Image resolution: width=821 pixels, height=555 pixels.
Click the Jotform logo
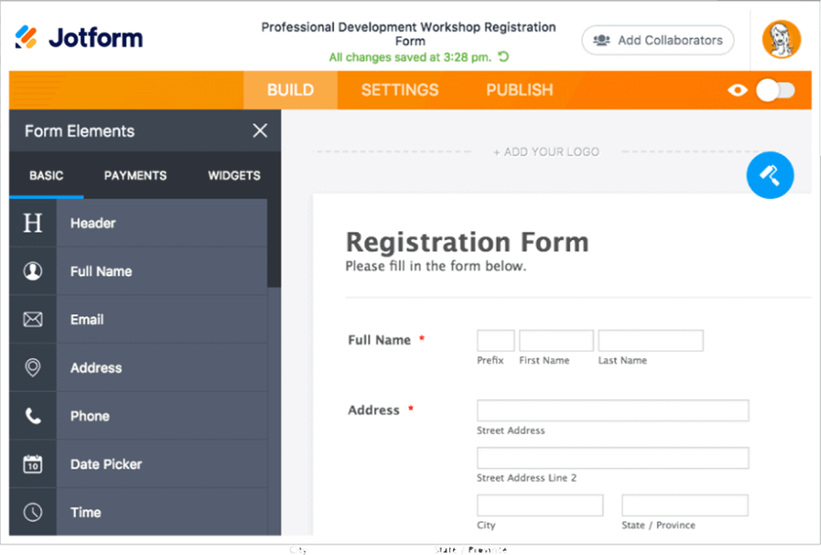point(77,38)
